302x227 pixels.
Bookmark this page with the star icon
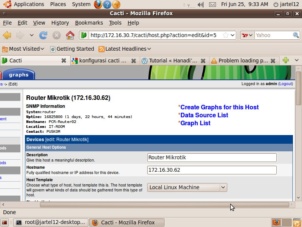225,35
